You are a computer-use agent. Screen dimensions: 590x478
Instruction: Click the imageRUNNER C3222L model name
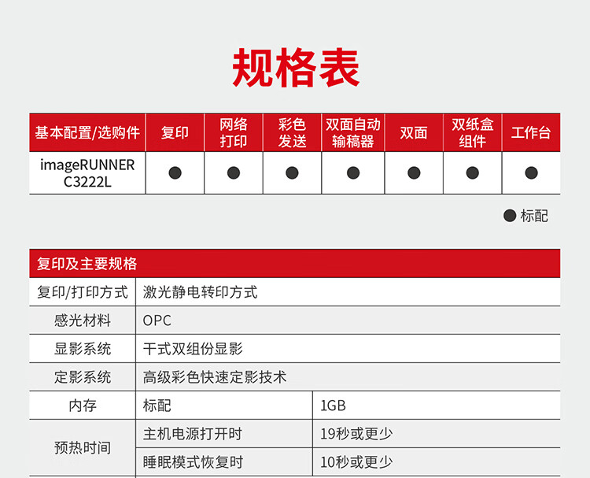[x=87, y=173]
